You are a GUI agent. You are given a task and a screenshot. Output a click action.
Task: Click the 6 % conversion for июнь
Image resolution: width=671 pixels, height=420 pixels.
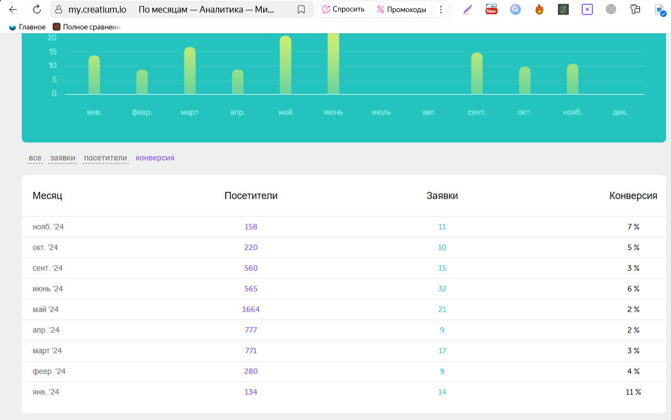click(x=633, y=289)
